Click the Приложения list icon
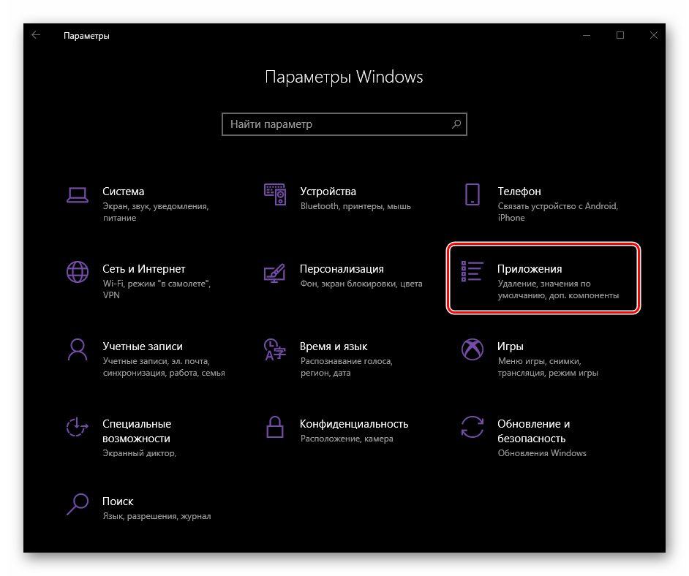689x576 pixels. pos(472,271)
